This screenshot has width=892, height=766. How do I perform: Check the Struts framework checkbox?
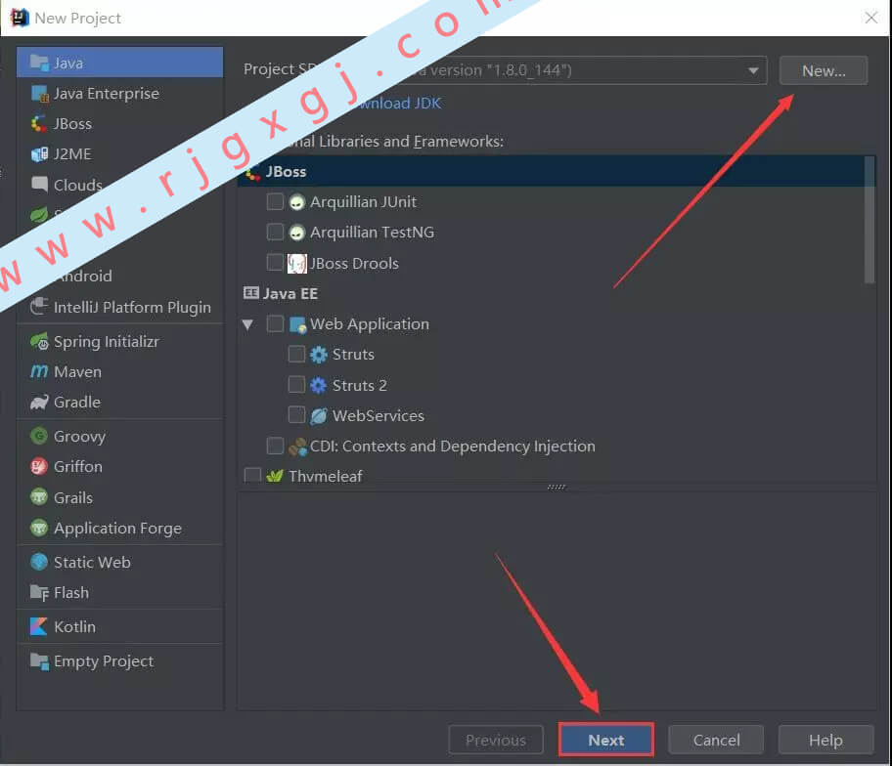click(296, 354)
